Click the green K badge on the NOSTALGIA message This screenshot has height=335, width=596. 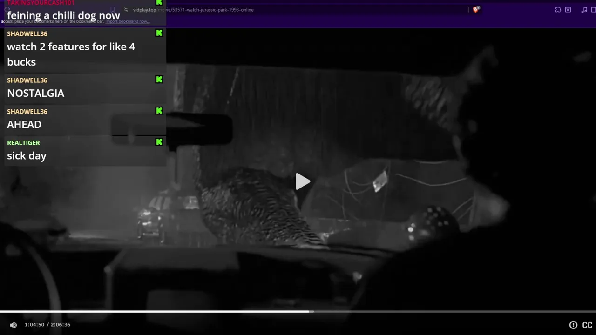(x=159, y=80)
